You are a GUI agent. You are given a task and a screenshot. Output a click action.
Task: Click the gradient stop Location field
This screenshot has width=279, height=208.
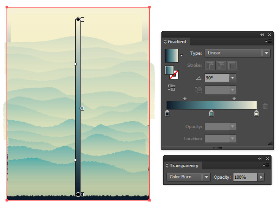pyautogui.click(x=217, y=139)
